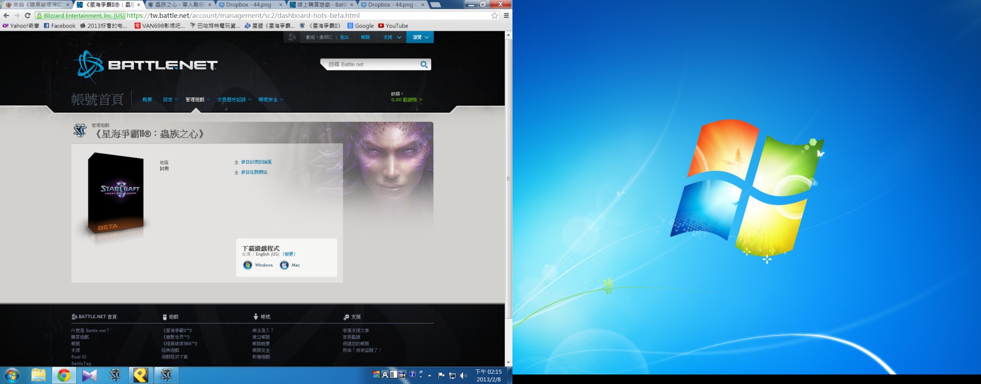Viewport: 981px width, 384px height.
Task: Open the Chrome menu icon
Action: (506, 15)
